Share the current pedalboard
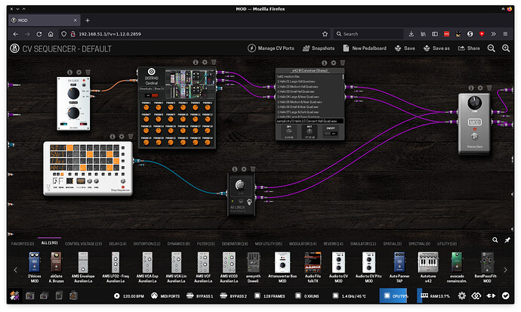Viewport: 521px width, 312px height. tap(468, 48)
